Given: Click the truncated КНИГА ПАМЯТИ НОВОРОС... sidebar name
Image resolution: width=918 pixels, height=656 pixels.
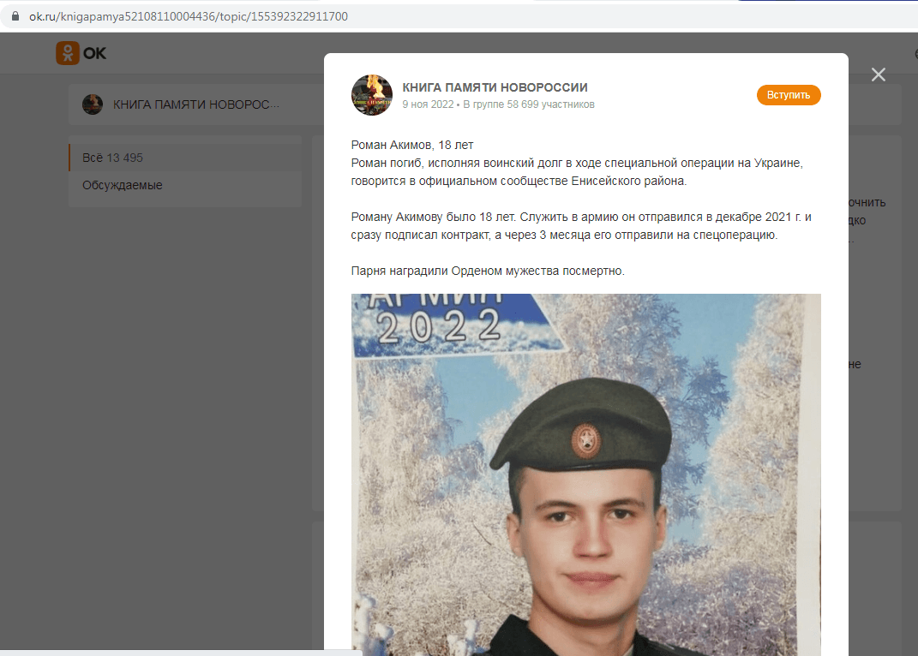Looking at the screenshot, I should click(196, 104).
